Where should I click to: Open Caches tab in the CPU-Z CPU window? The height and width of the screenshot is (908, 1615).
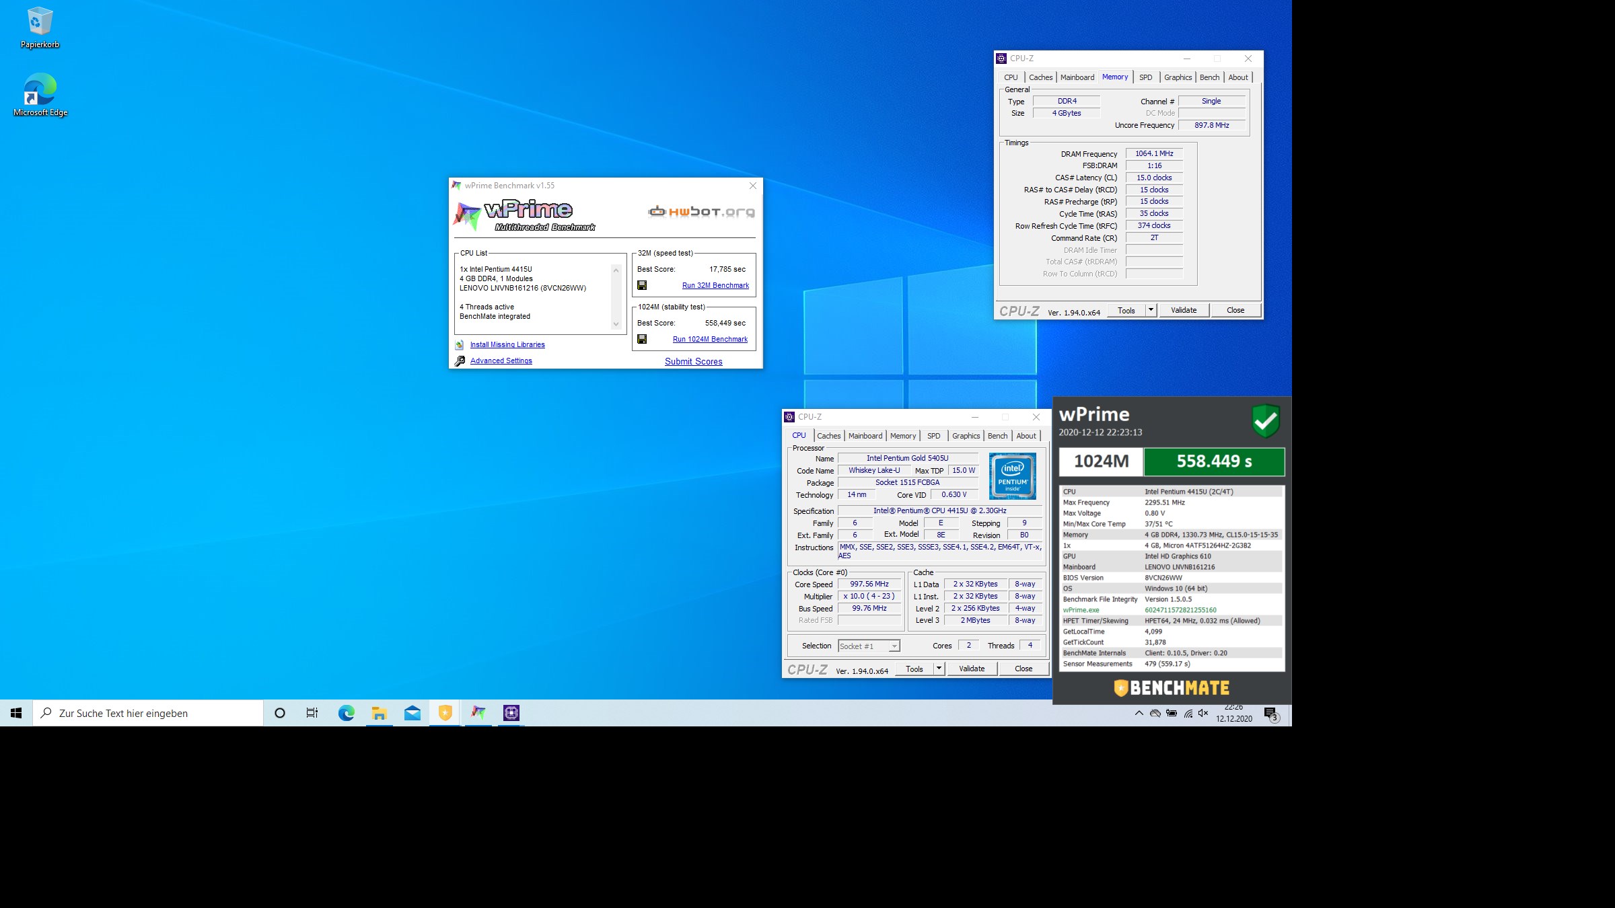coord(828,436)
